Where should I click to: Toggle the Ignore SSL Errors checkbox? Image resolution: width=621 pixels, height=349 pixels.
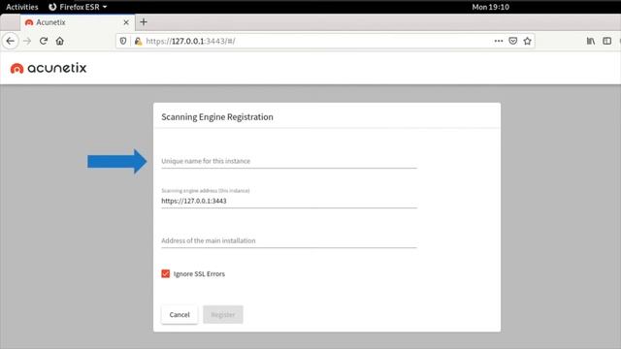(x=166, y=273)
